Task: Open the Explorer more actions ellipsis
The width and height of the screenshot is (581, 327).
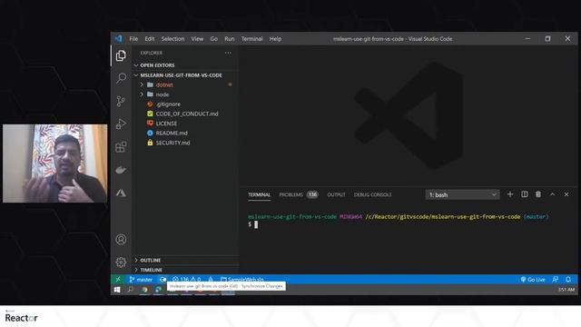Action: click(228, 53)
